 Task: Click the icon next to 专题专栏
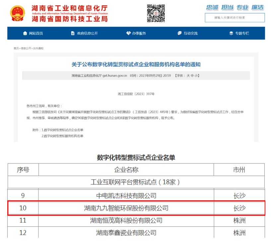point(231,33)
